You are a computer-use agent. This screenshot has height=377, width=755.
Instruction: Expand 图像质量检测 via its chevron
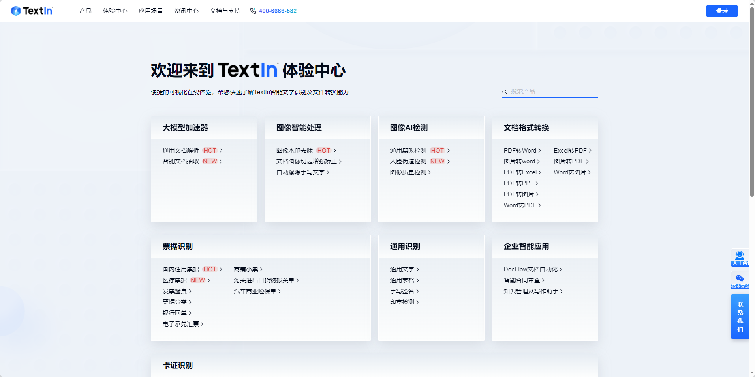(430, 172)
